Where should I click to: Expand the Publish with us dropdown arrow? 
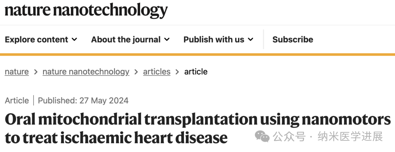point(251,39)
